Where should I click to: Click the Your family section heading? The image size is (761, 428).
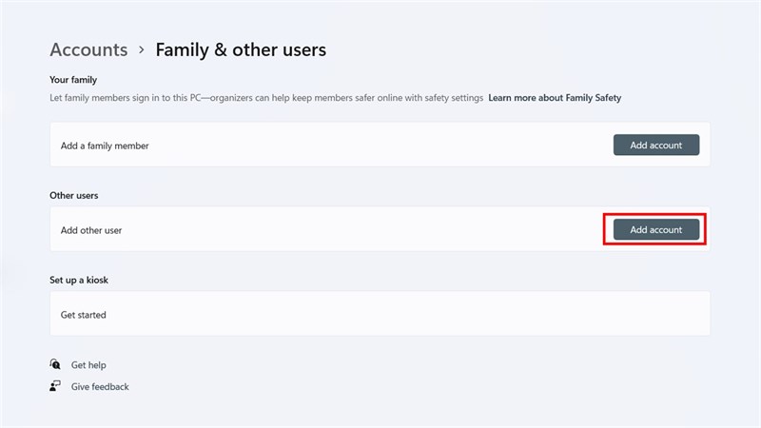(x=73, y=80)
